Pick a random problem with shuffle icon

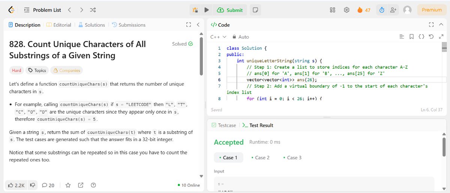pyautogui.click(x=93, y=10)
